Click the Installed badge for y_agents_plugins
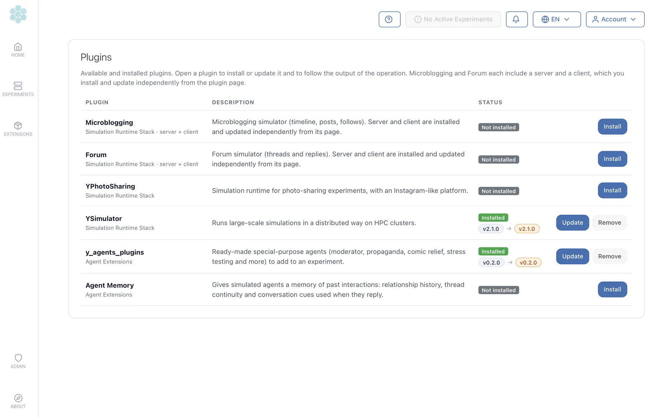The height and width of the screenshot is (417, 672). coord(493,251)
